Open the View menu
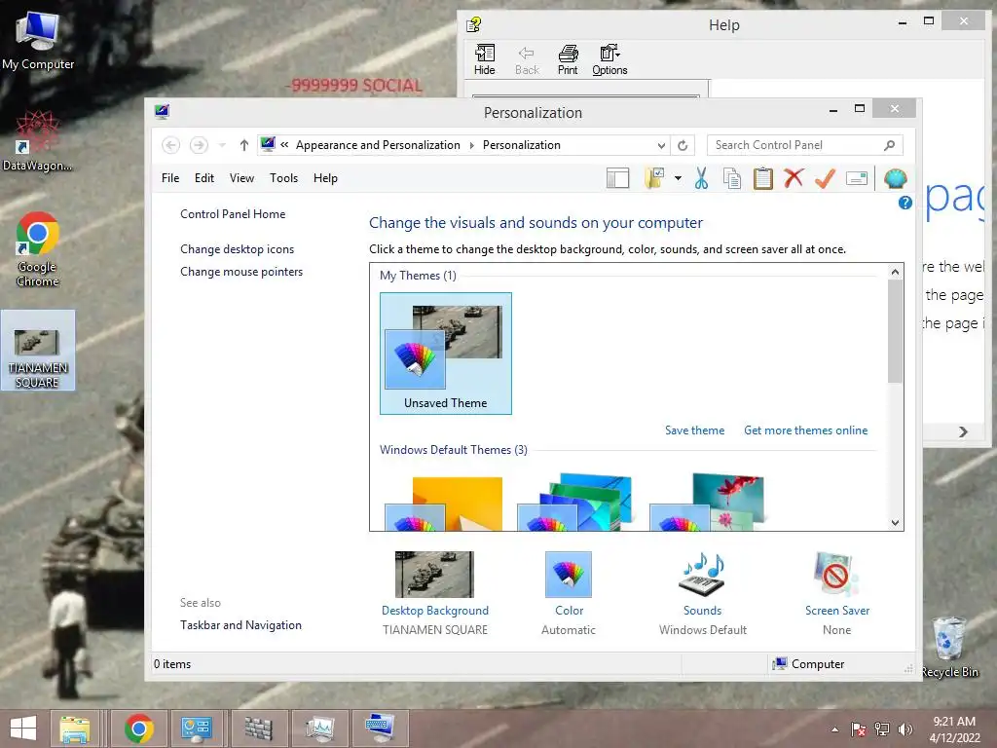 pos(241,178)
